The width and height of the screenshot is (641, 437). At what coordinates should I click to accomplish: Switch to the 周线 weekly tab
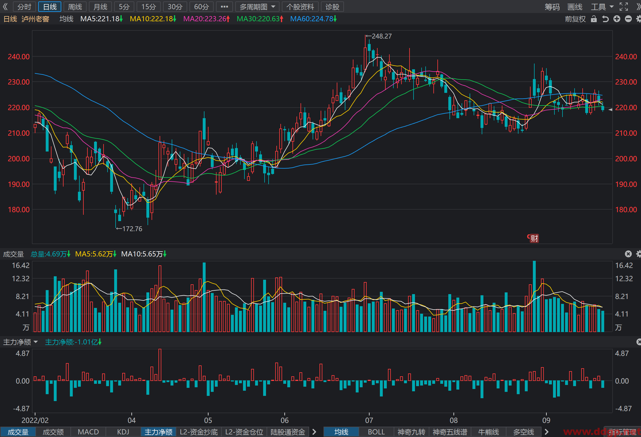click(x=75, y=7)
